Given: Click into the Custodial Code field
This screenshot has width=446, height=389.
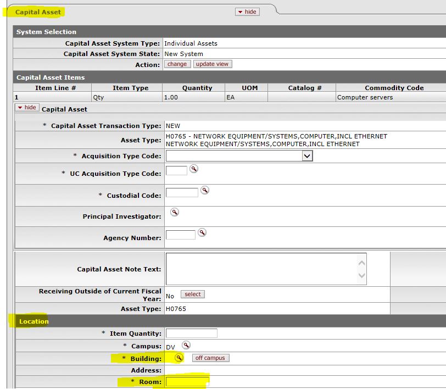Looking at the screenshot, I should pyautogui.click(x=182, y=192).
